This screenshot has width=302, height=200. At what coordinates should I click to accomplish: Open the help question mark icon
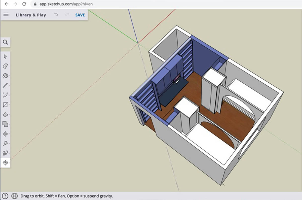pos(5,196)
